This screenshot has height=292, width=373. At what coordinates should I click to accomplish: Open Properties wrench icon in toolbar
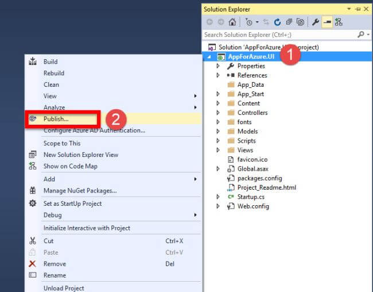(x=316, y=22)
